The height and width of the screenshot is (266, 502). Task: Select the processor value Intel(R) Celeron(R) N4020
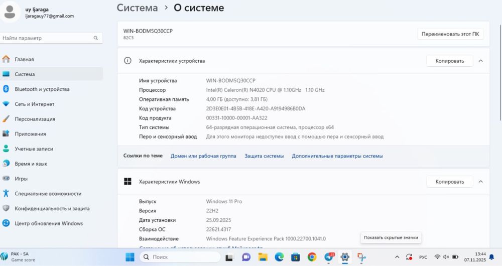[265, 90]
